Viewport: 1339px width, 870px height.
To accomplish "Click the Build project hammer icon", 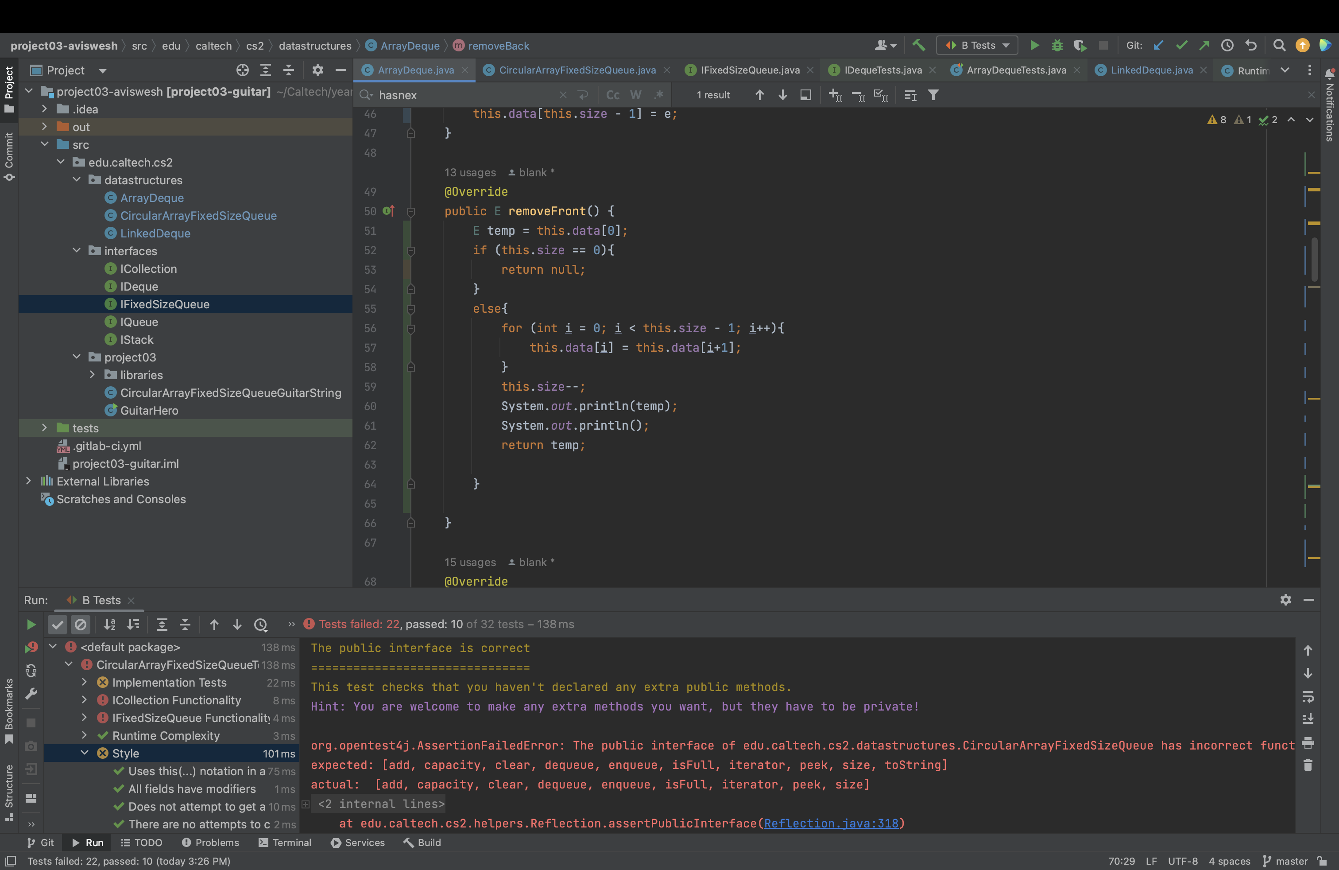I will point(918,46).
